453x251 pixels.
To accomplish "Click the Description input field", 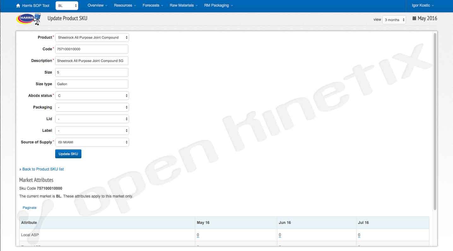I will 92,61.
